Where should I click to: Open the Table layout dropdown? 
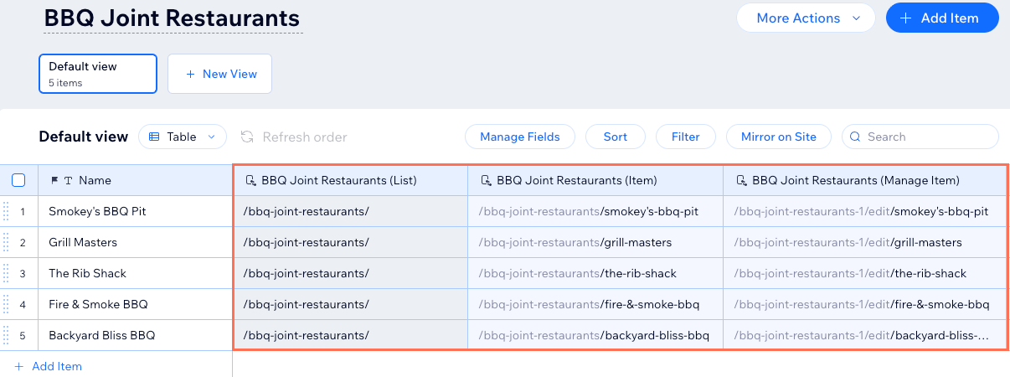(183, 137)
